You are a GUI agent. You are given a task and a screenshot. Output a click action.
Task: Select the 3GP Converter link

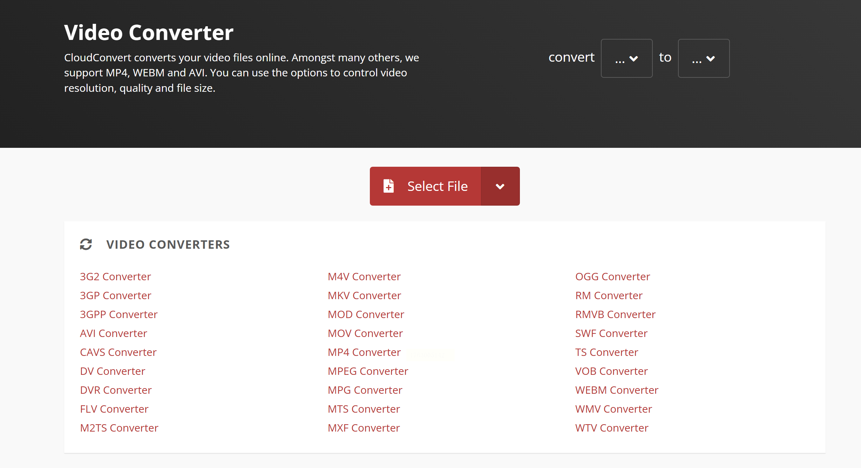click(115, 295)
